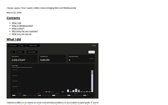The image size is (168, 105).
Task: Click the Total web searches 0 value
Action: [69, 60]
